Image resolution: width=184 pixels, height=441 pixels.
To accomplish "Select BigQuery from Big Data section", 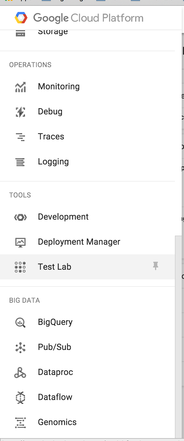I will (55, 322).
